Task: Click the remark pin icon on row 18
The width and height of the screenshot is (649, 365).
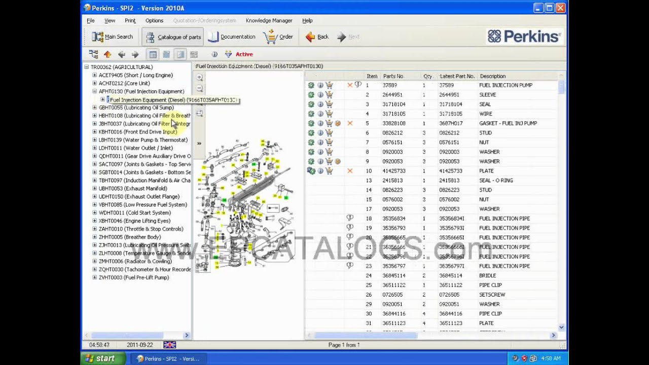Action: click(350, 218)
